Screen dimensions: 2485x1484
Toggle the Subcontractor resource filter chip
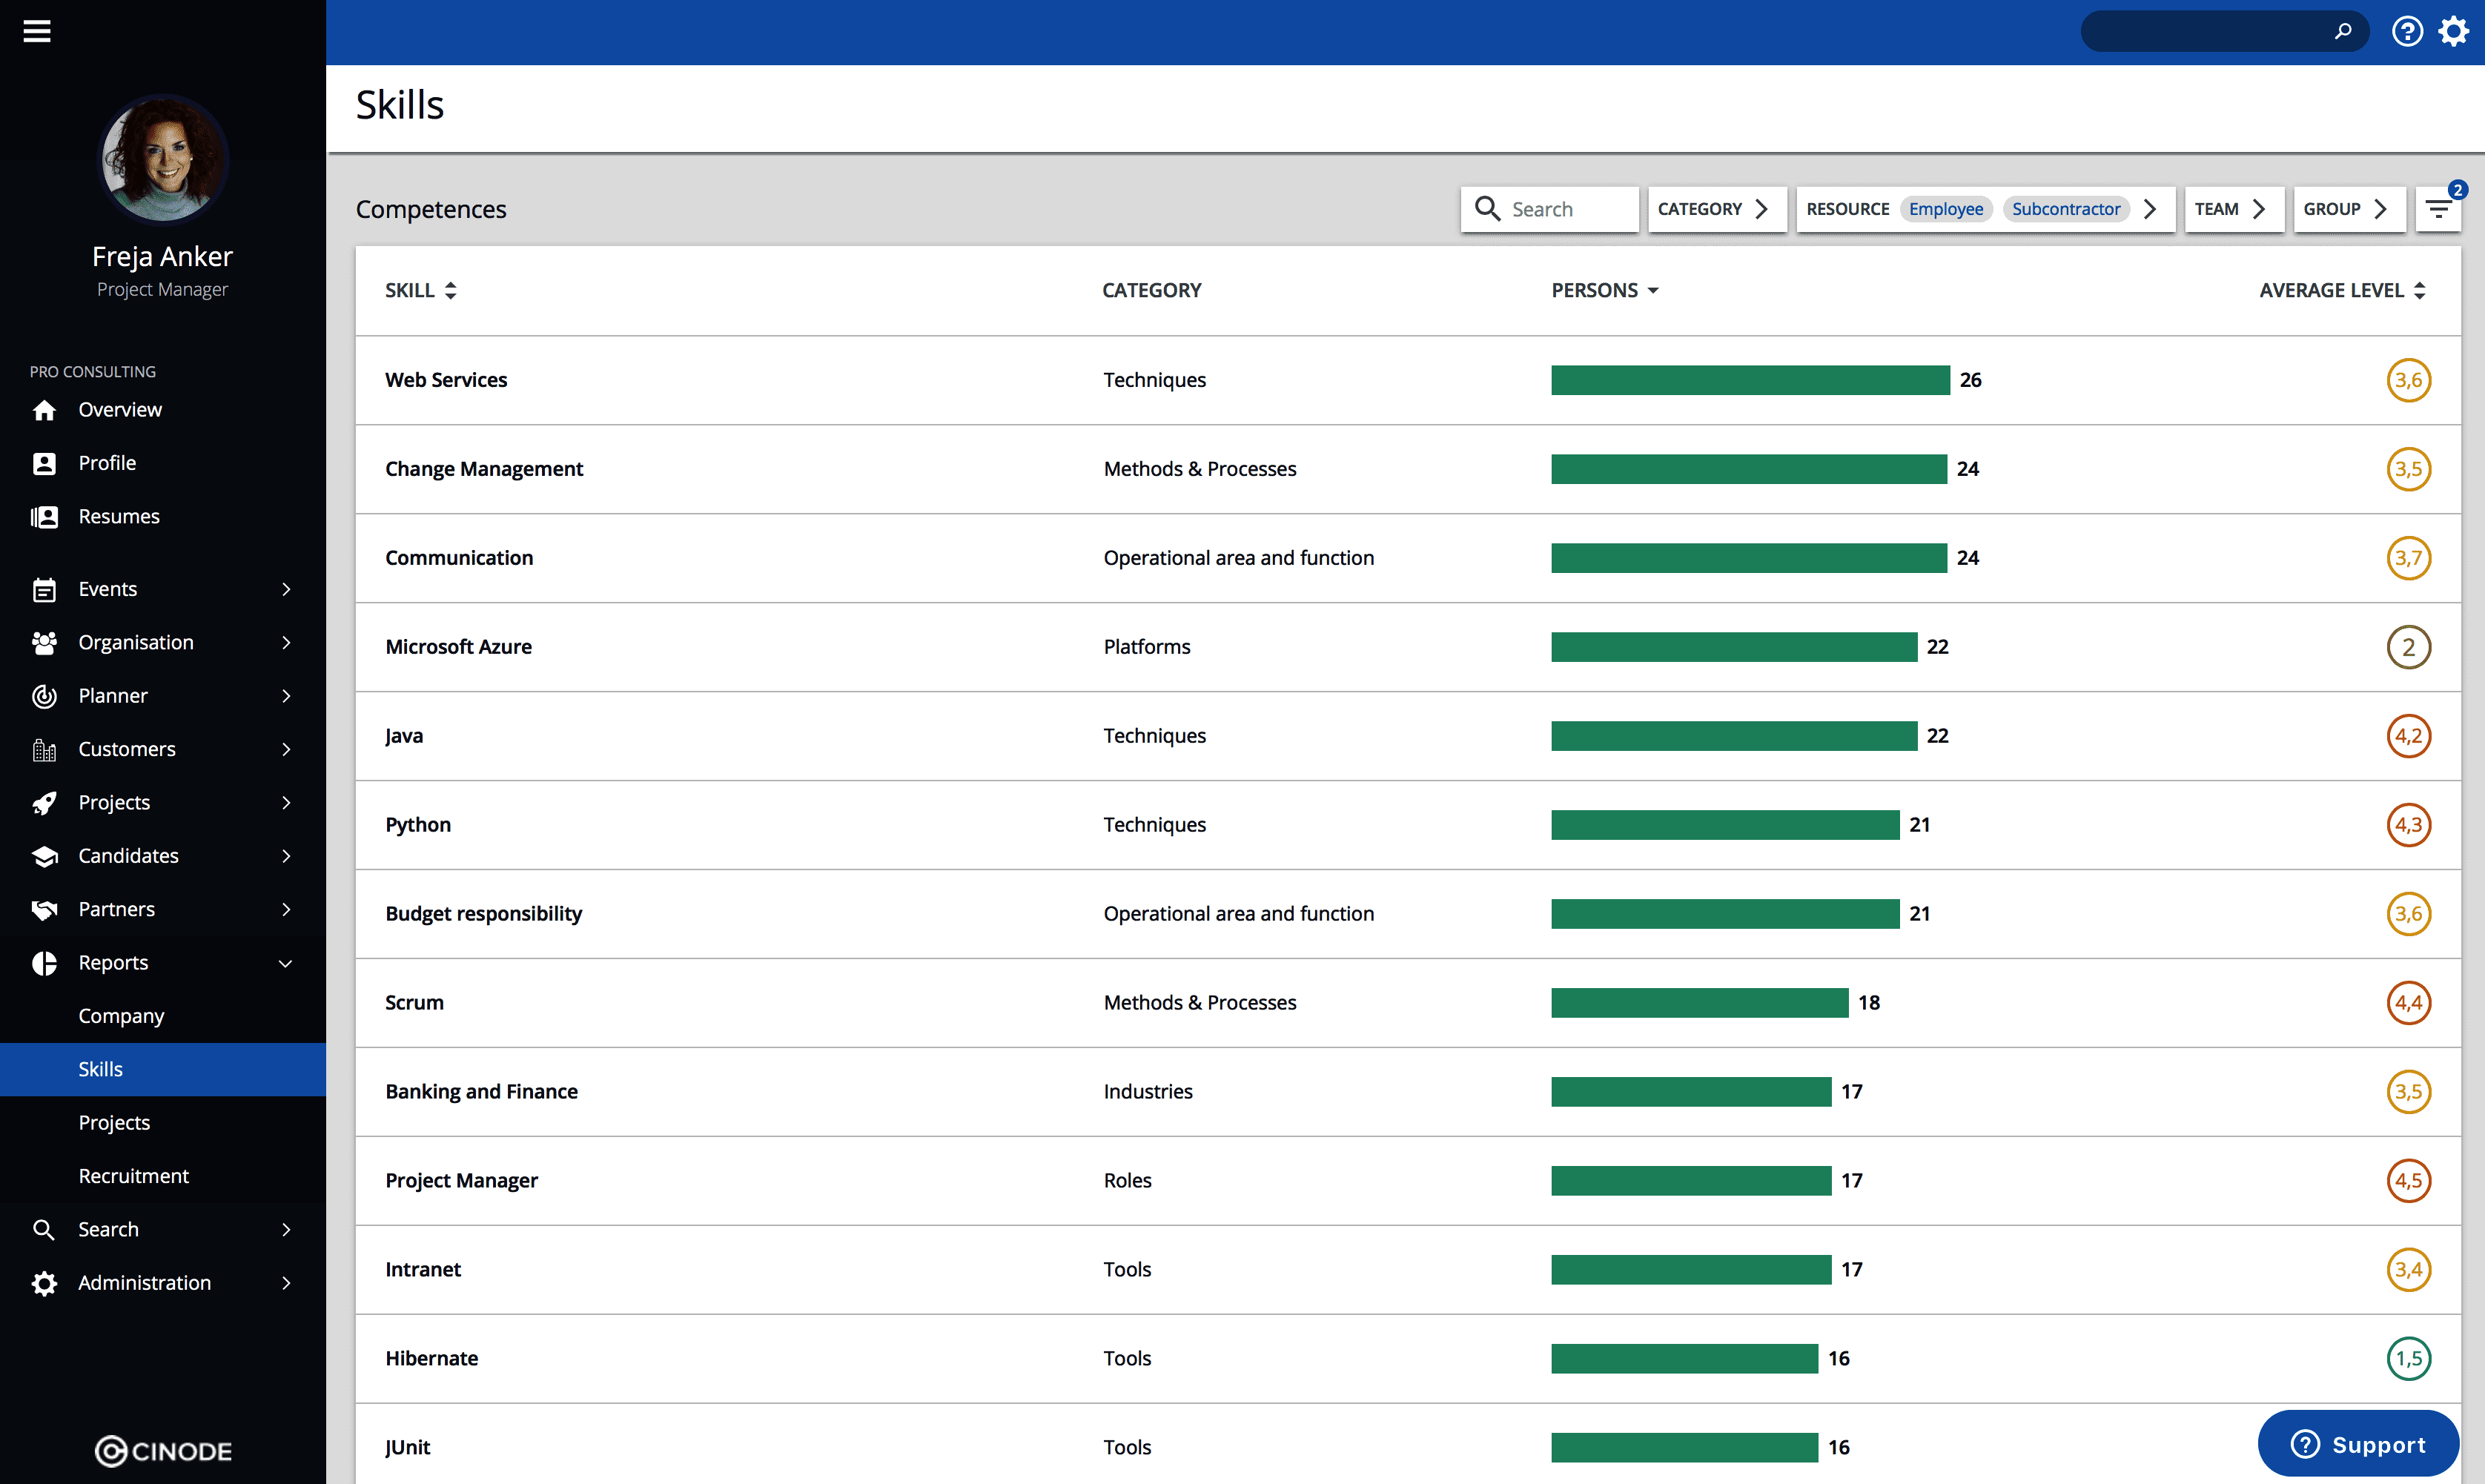(x=2065, y=209)
